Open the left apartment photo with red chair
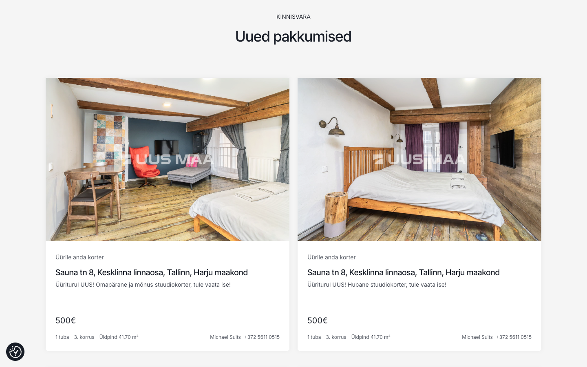The width and height of the screenshot is (587, 367). coord(168,159)
